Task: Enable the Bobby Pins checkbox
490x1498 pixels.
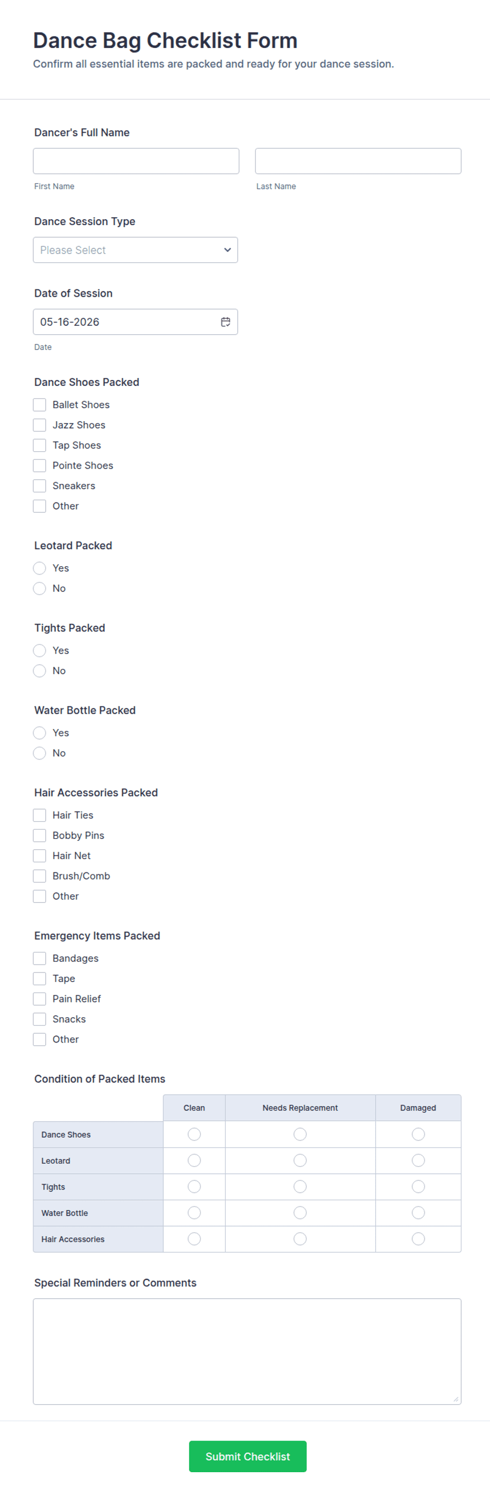Action: tap(40, 835)
